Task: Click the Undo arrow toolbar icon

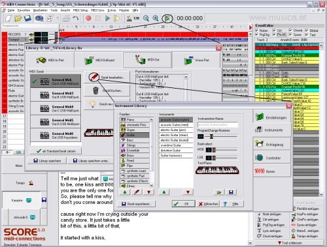Action: [76, 18]
